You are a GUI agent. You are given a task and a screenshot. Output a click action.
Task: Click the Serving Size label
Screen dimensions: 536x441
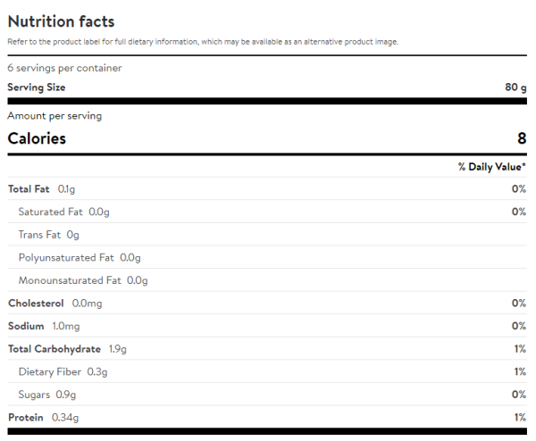tap(37, 87)
